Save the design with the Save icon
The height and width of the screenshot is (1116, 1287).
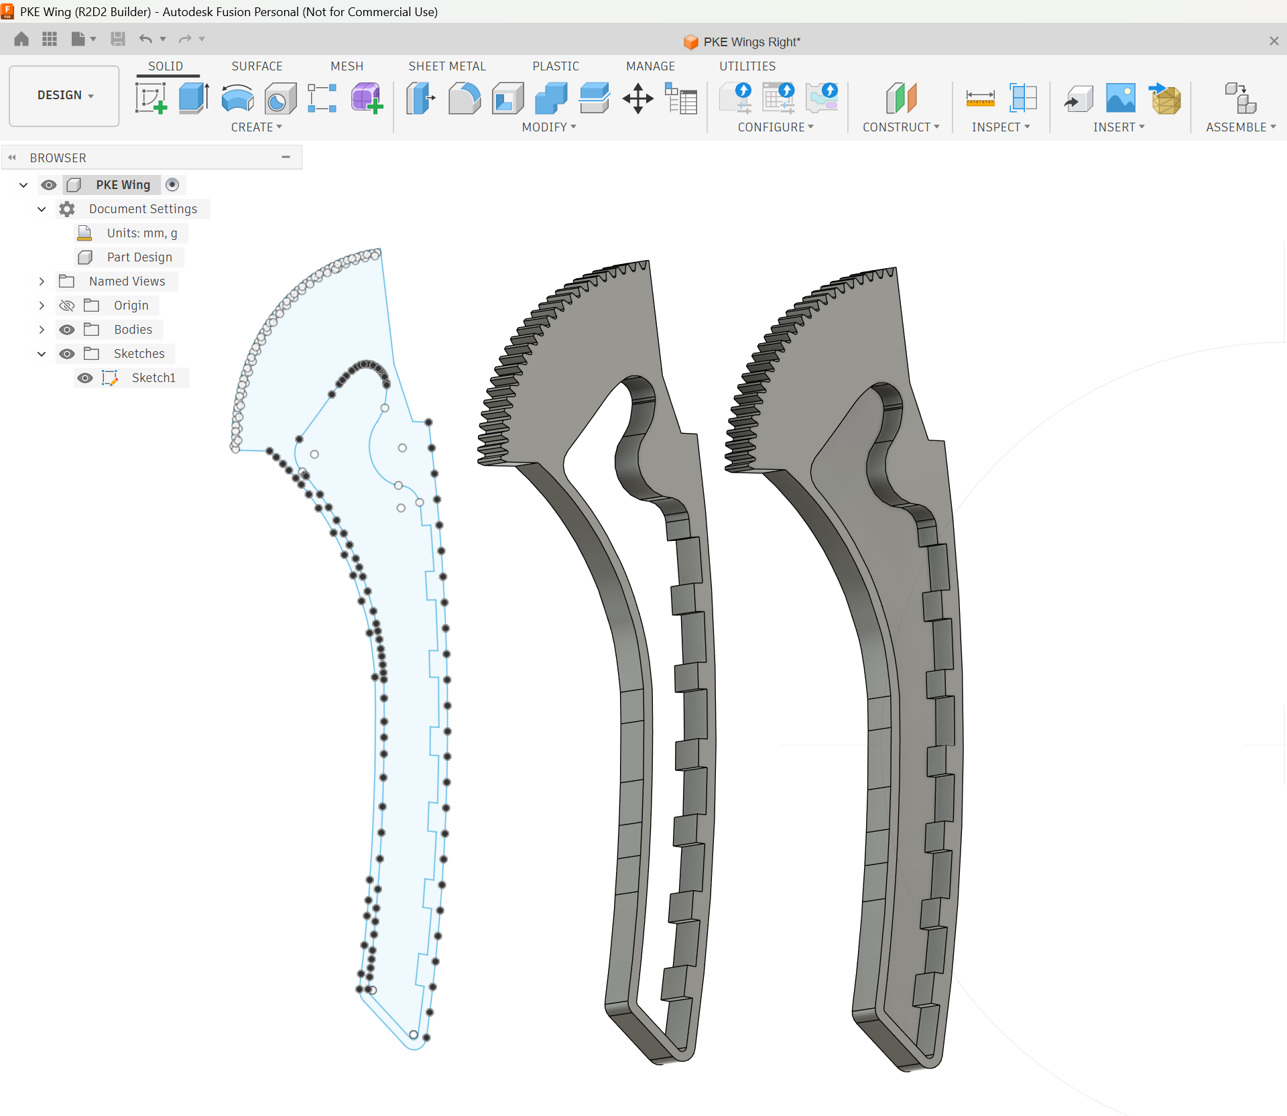pyautogui.click(x=118, y=39)
